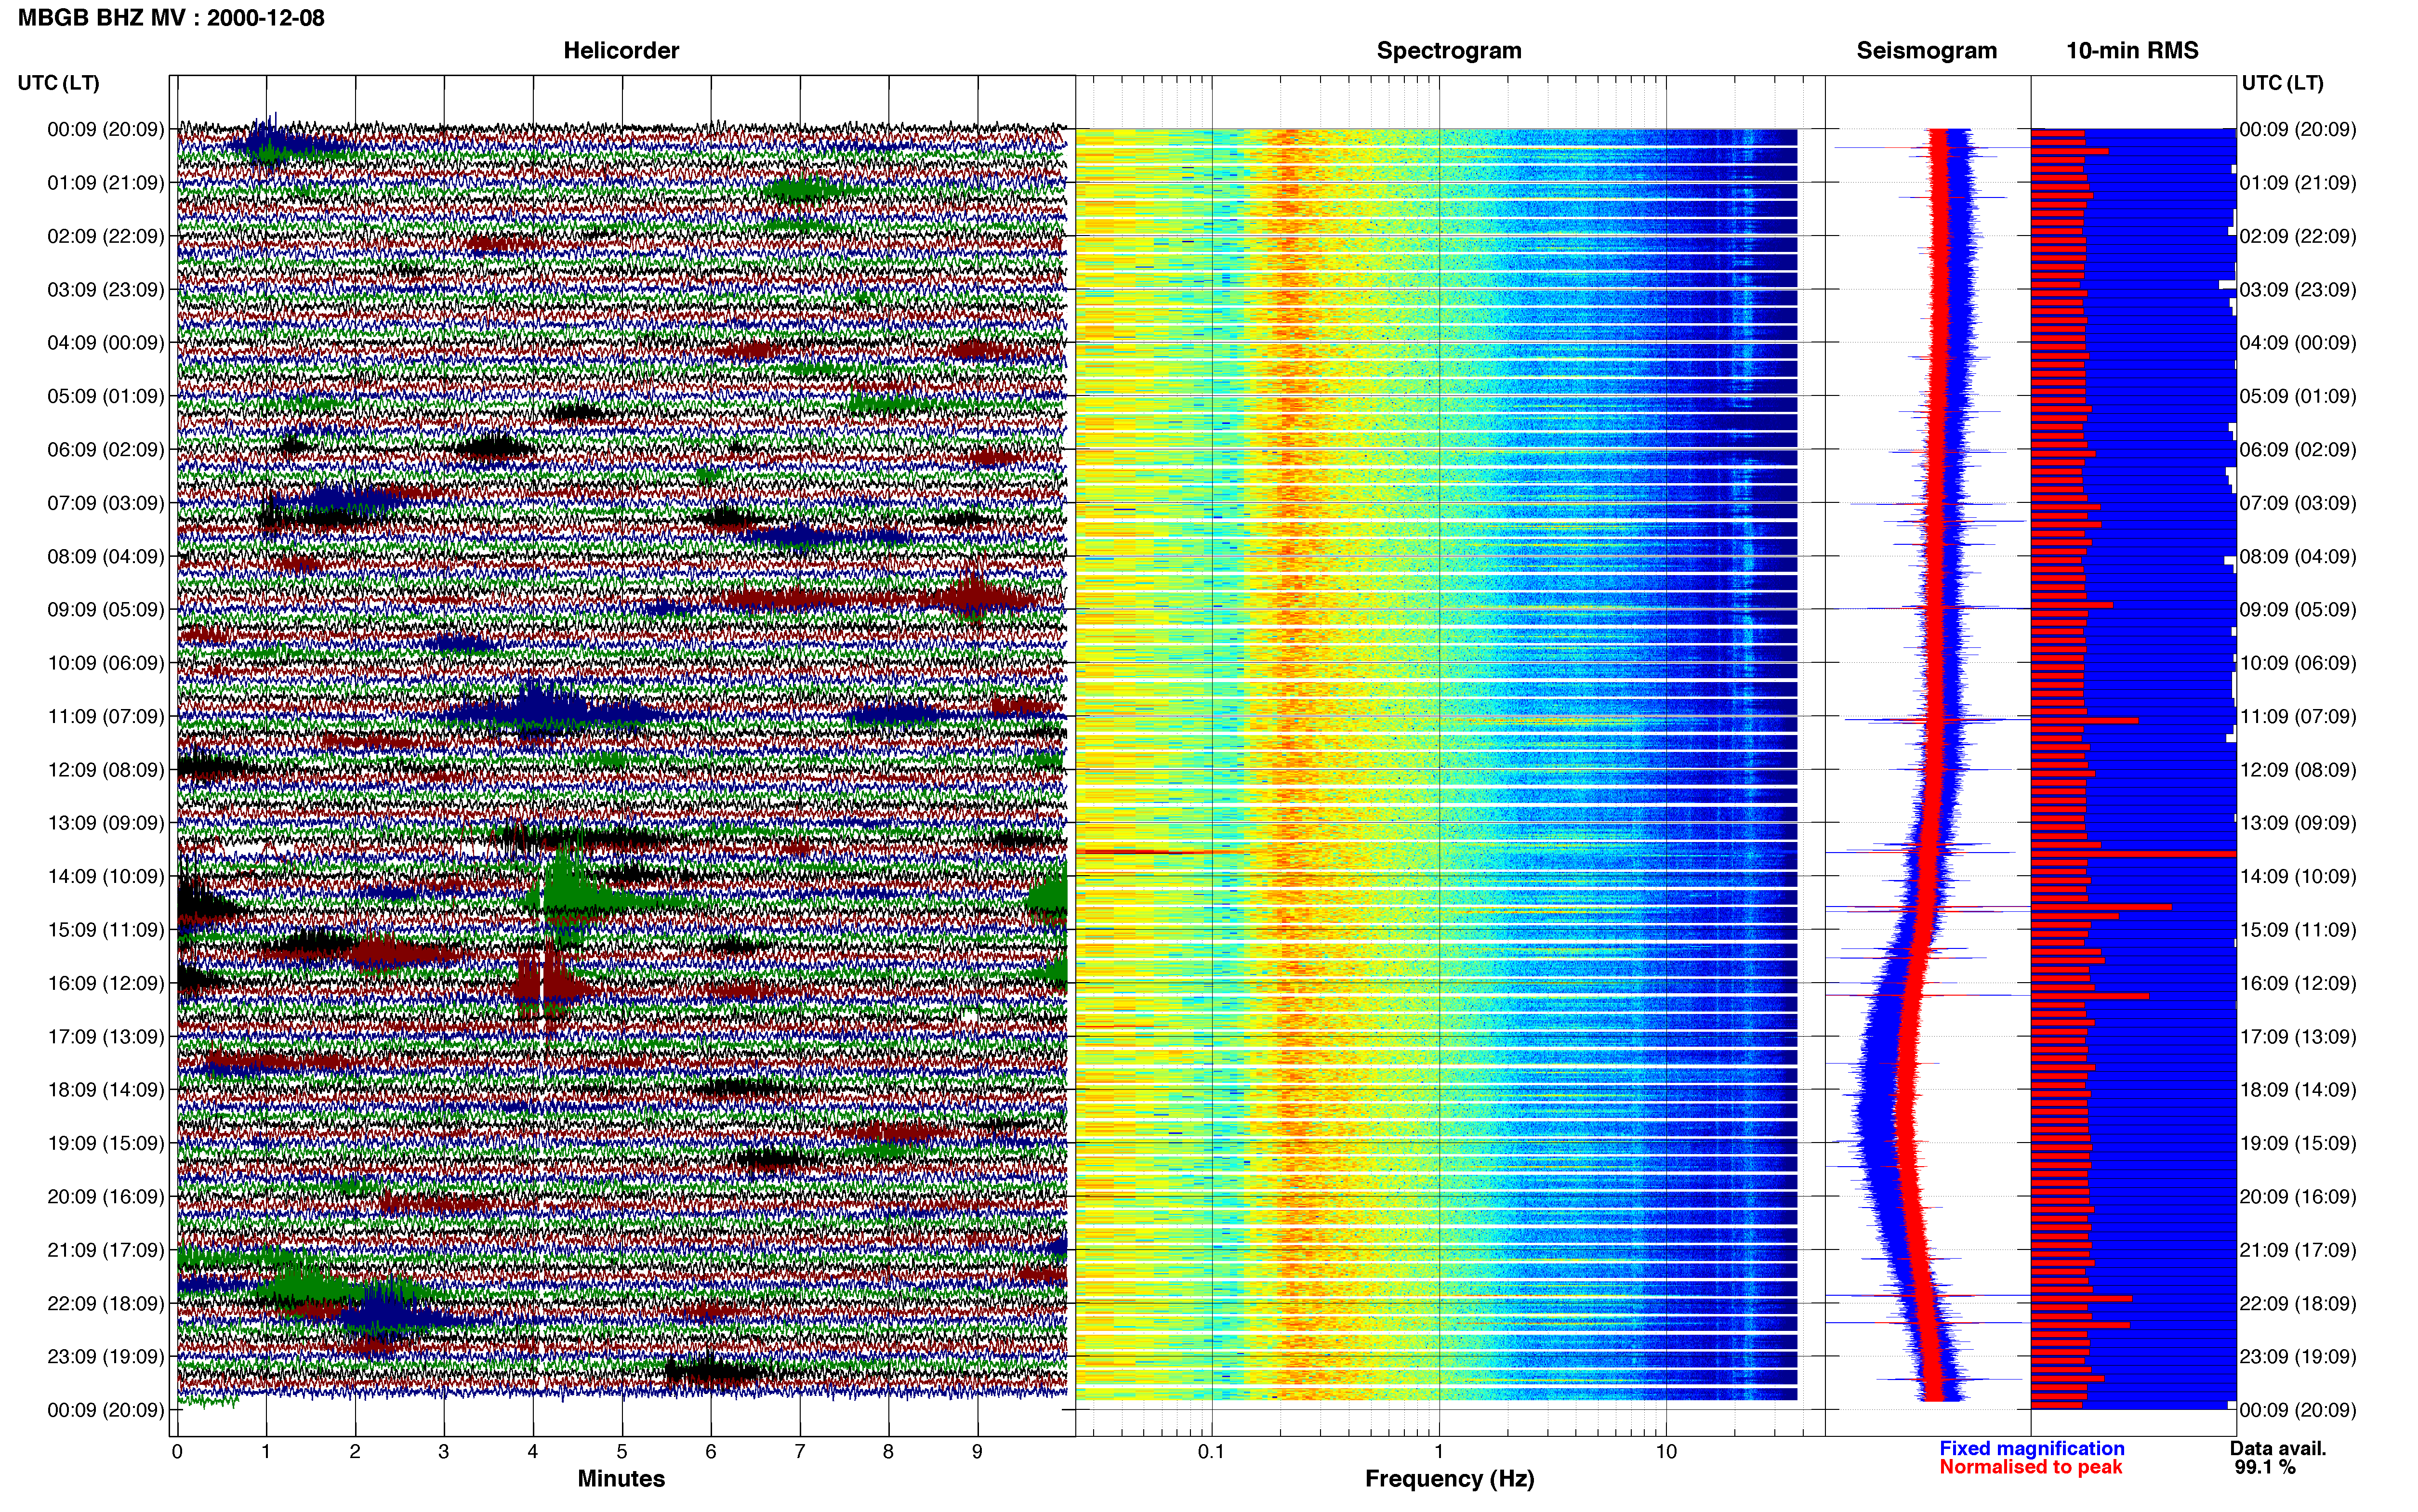
Task: Click left time label 14:09 (10:09)
Action: point(105,877)
